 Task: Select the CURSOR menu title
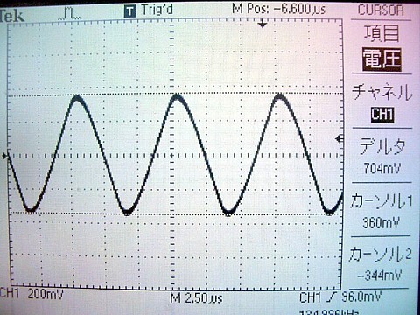[x=381, y=10]
